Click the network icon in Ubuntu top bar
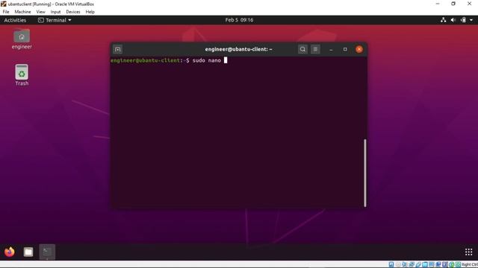This screenshot has width=478, height=268. point(443,20)
